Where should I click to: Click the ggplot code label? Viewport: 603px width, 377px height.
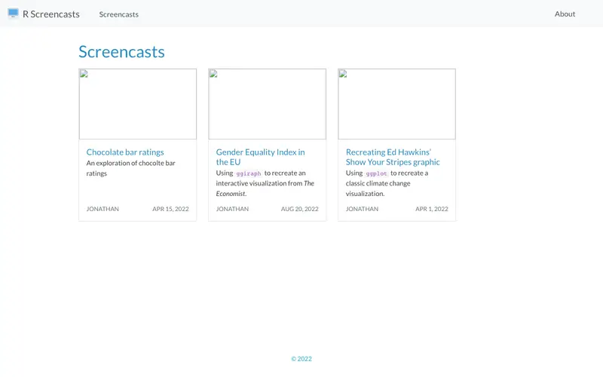[x=376, y=173]
